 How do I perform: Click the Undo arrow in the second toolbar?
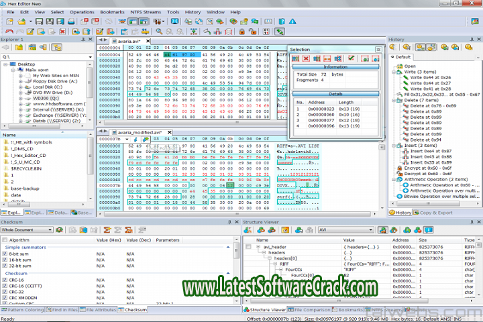pos(9,32)
